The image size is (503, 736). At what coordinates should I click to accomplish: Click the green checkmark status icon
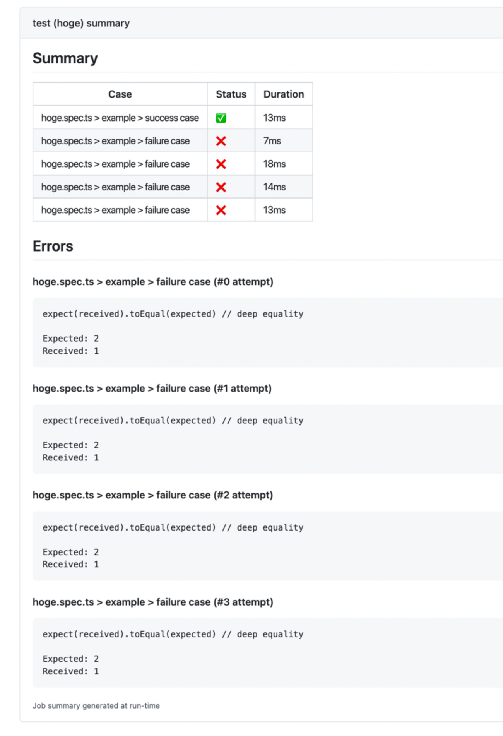pyautogui.click(x=221, y=118)
